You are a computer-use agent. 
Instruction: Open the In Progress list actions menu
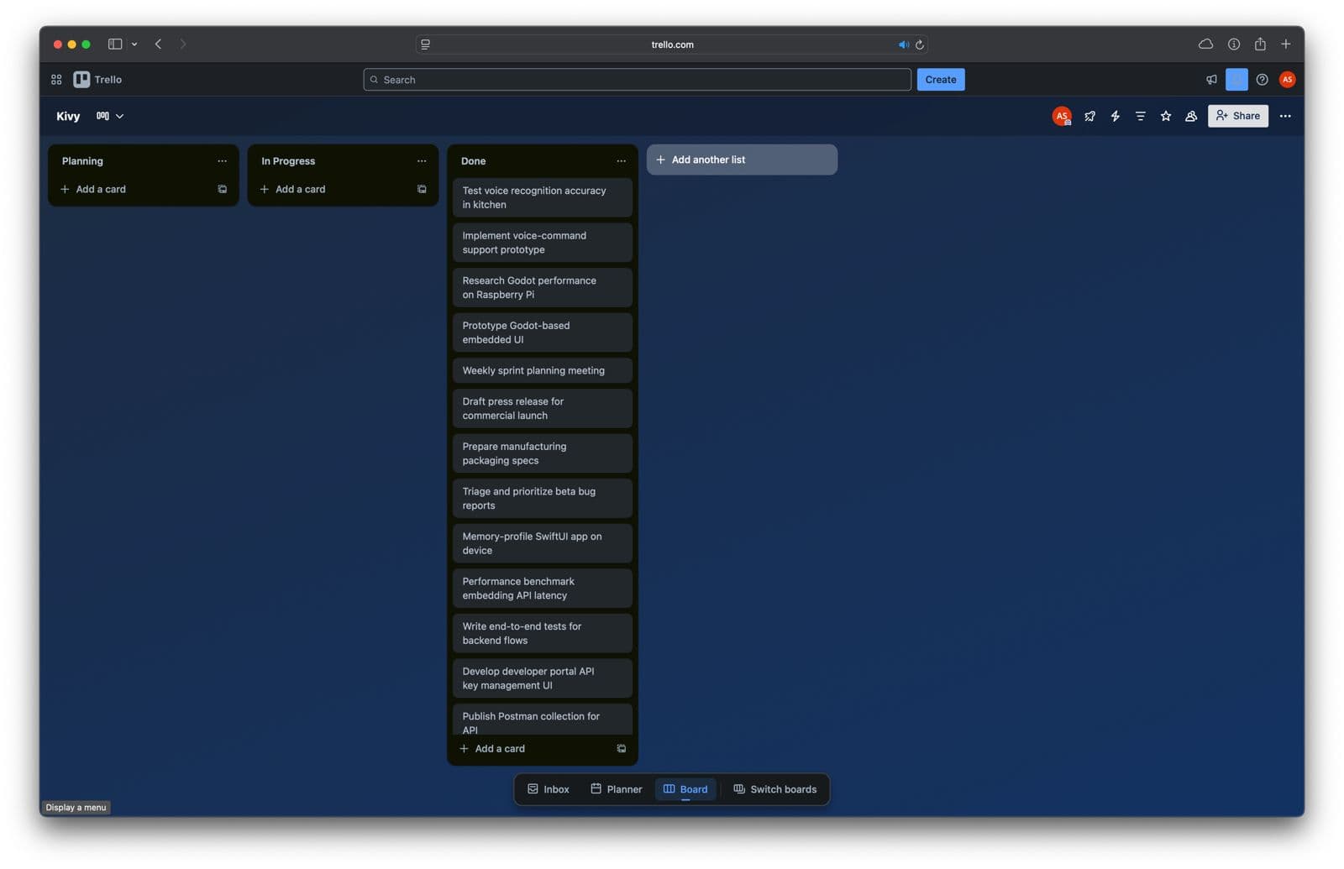422,161
